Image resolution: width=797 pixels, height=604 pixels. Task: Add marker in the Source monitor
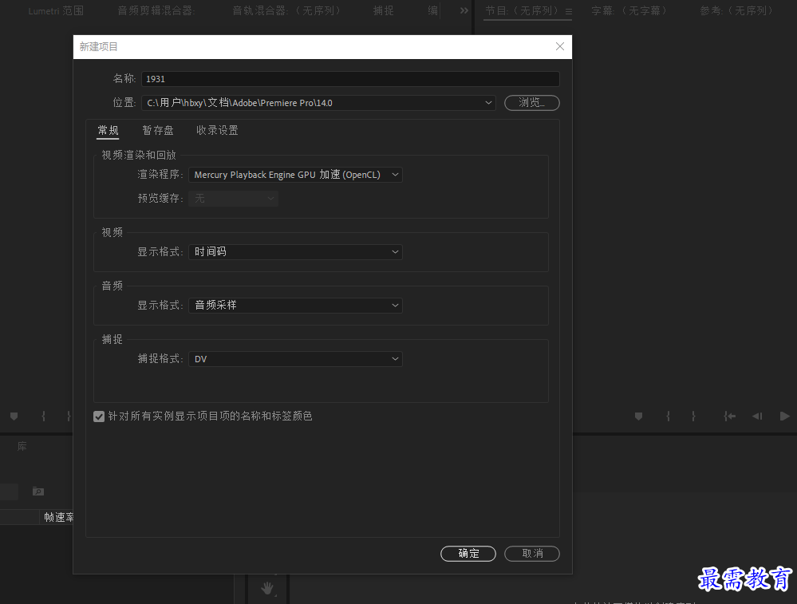pyautogui.click(x=14, y=416)
